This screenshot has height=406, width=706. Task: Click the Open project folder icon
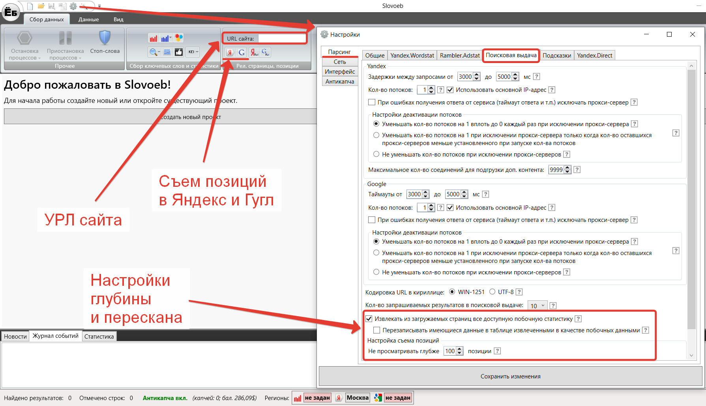click(41, 6)
